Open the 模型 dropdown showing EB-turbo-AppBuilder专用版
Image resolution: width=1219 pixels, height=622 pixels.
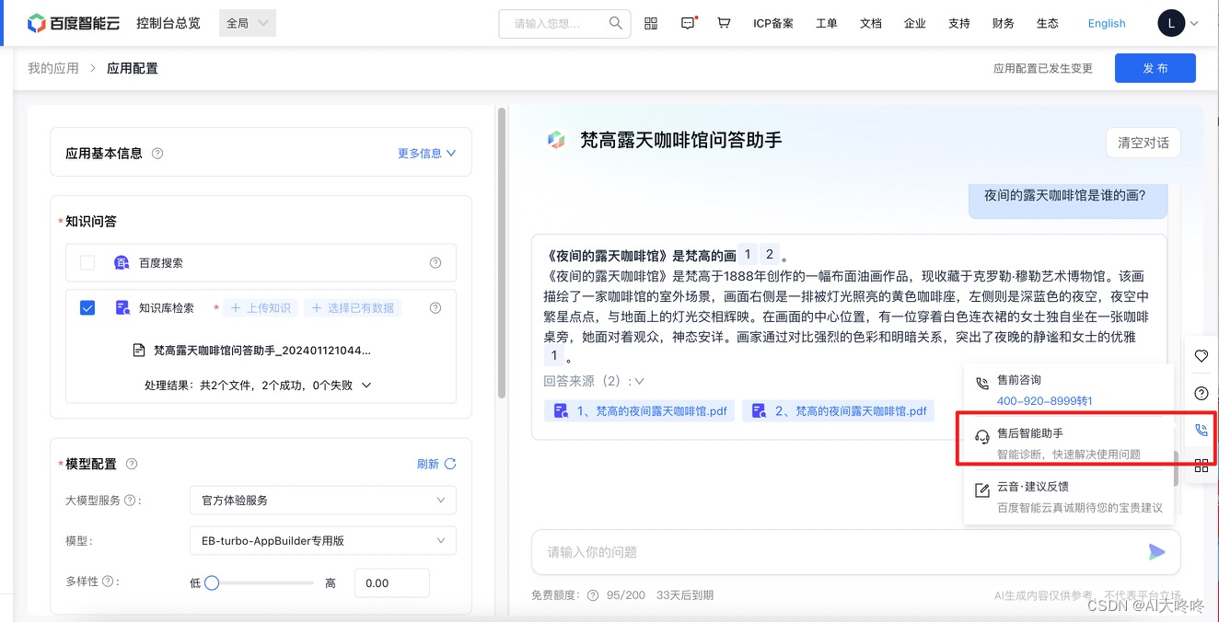point(322,540)
